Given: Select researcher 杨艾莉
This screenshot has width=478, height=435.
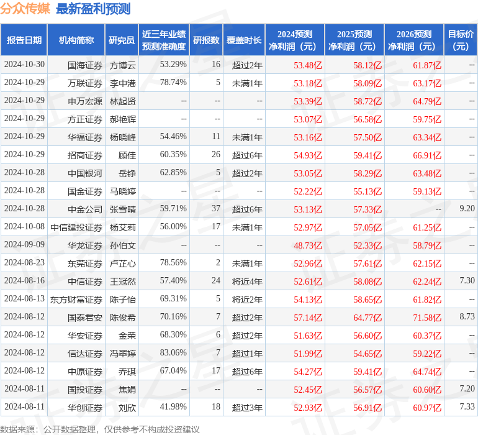Looking at the screenshot, I should click(123, 227).
